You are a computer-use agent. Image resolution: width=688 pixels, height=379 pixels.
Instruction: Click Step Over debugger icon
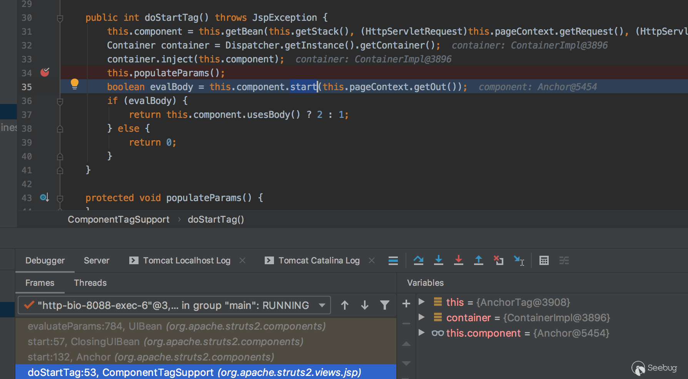(x=418, y=261)
